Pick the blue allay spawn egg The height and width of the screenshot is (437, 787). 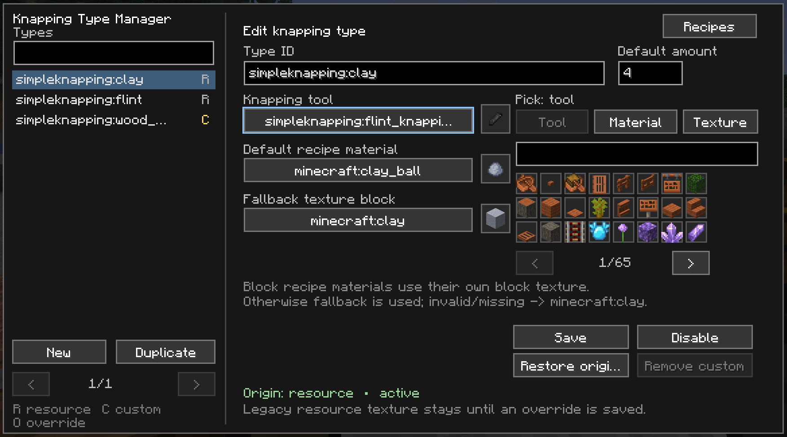599,232
